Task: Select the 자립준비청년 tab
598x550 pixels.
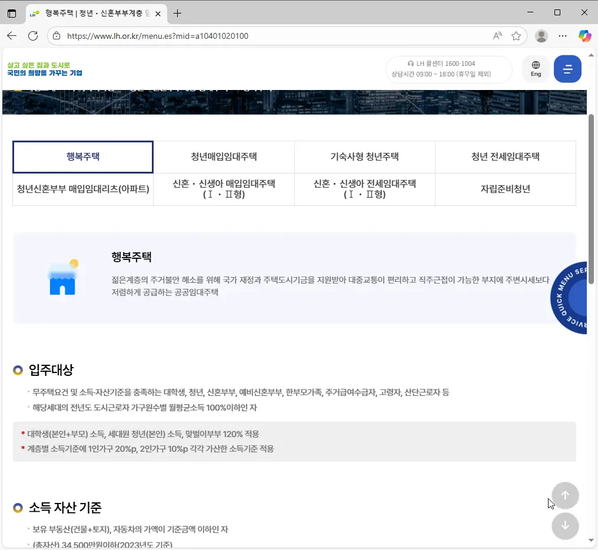Action: pos(506,189)
